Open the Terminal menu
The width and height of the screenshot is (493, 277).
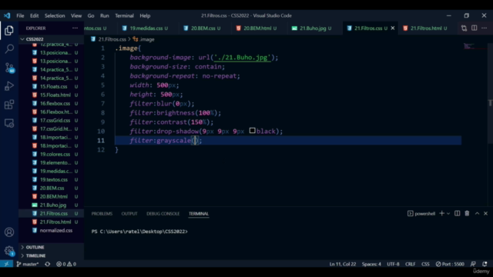(x=124, y=15)
